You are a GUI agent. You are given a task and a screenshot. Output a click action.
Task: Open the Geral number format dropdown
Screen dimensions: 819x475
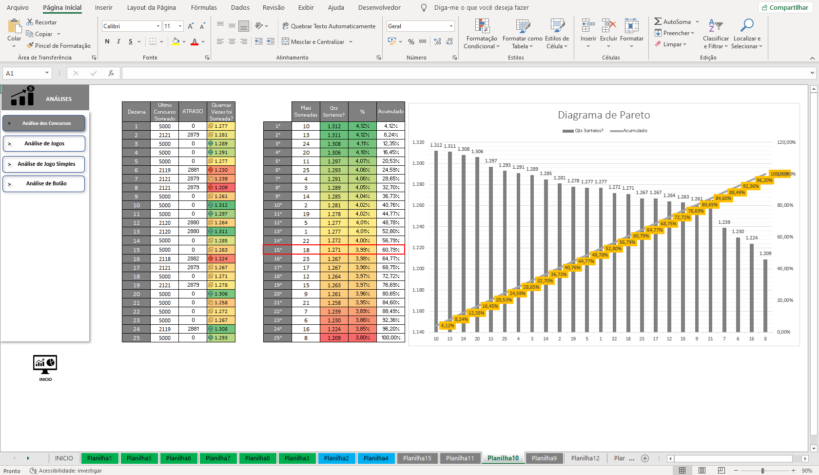click(451, 26)
